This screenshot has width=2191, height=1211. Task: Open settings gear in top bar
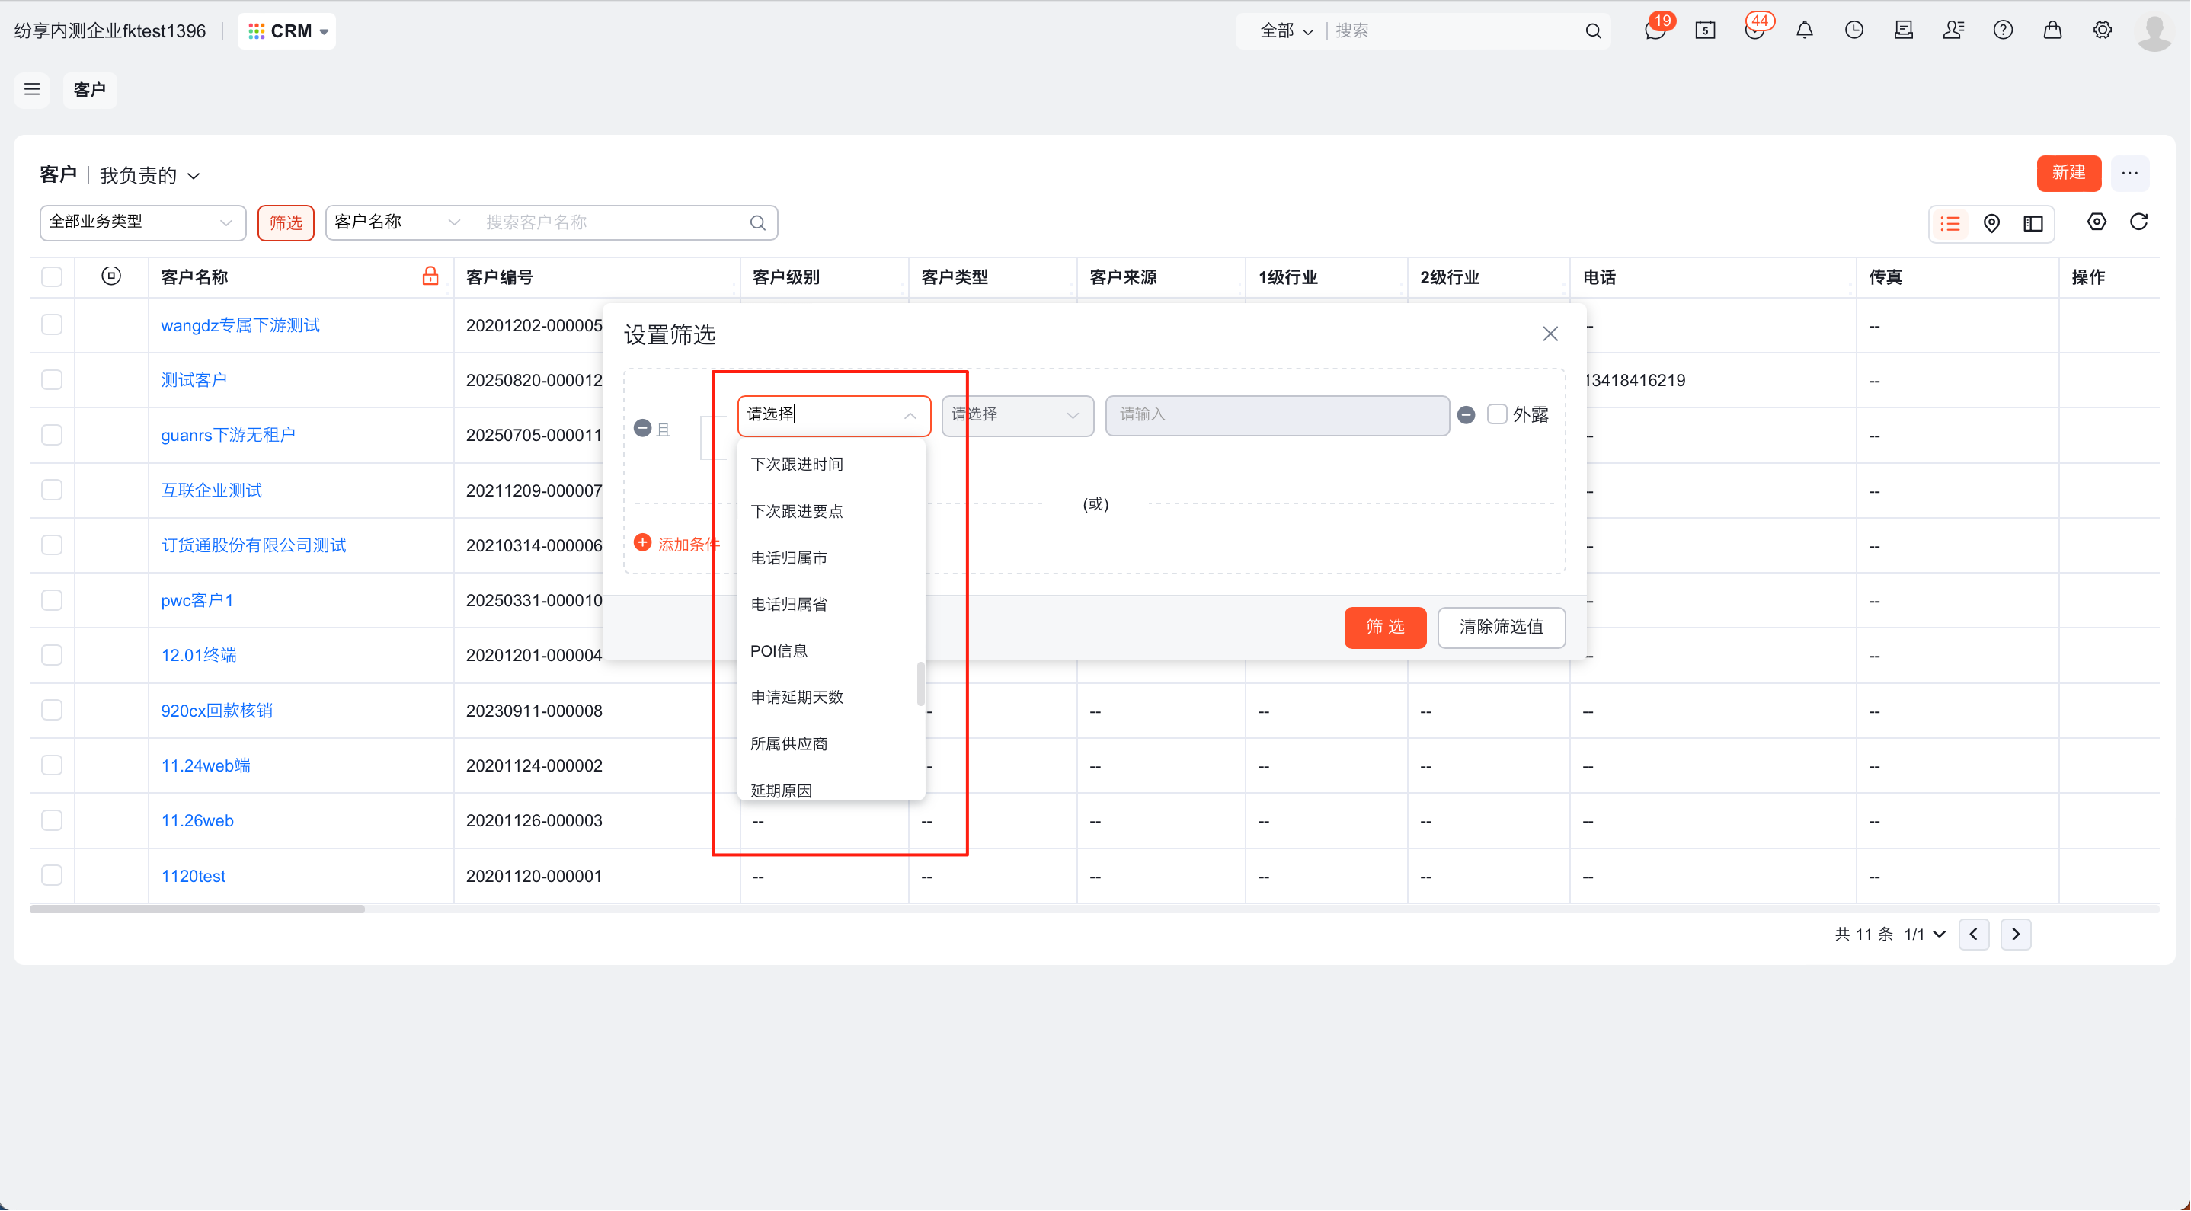pyautogui.click(x=2102, y=30)
